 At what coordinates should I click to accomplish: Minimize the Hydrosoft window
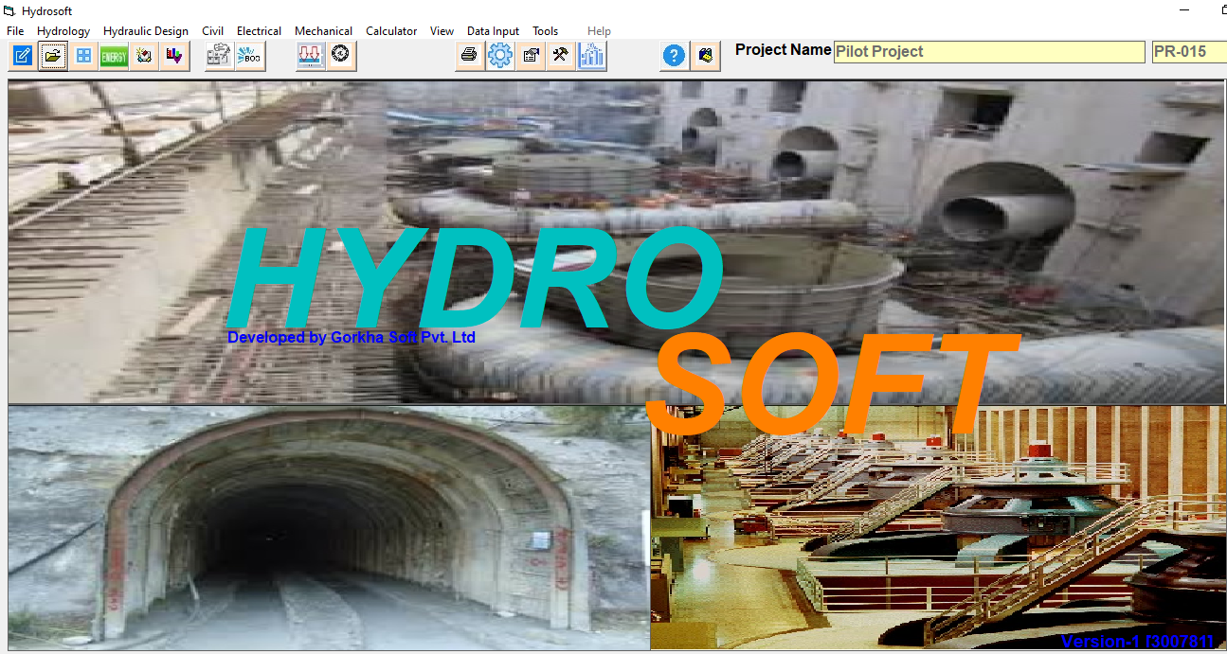tap(1184, 10)
